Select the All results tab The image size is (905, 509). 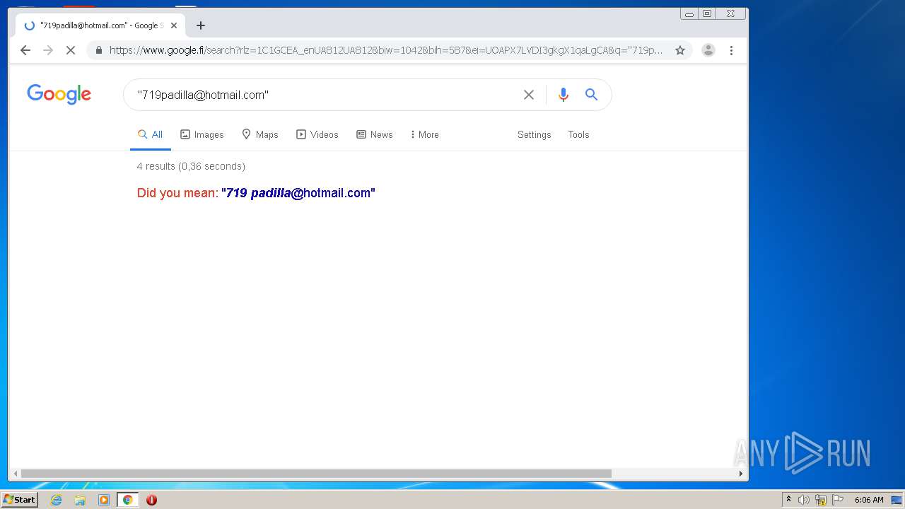coord(151,134)
